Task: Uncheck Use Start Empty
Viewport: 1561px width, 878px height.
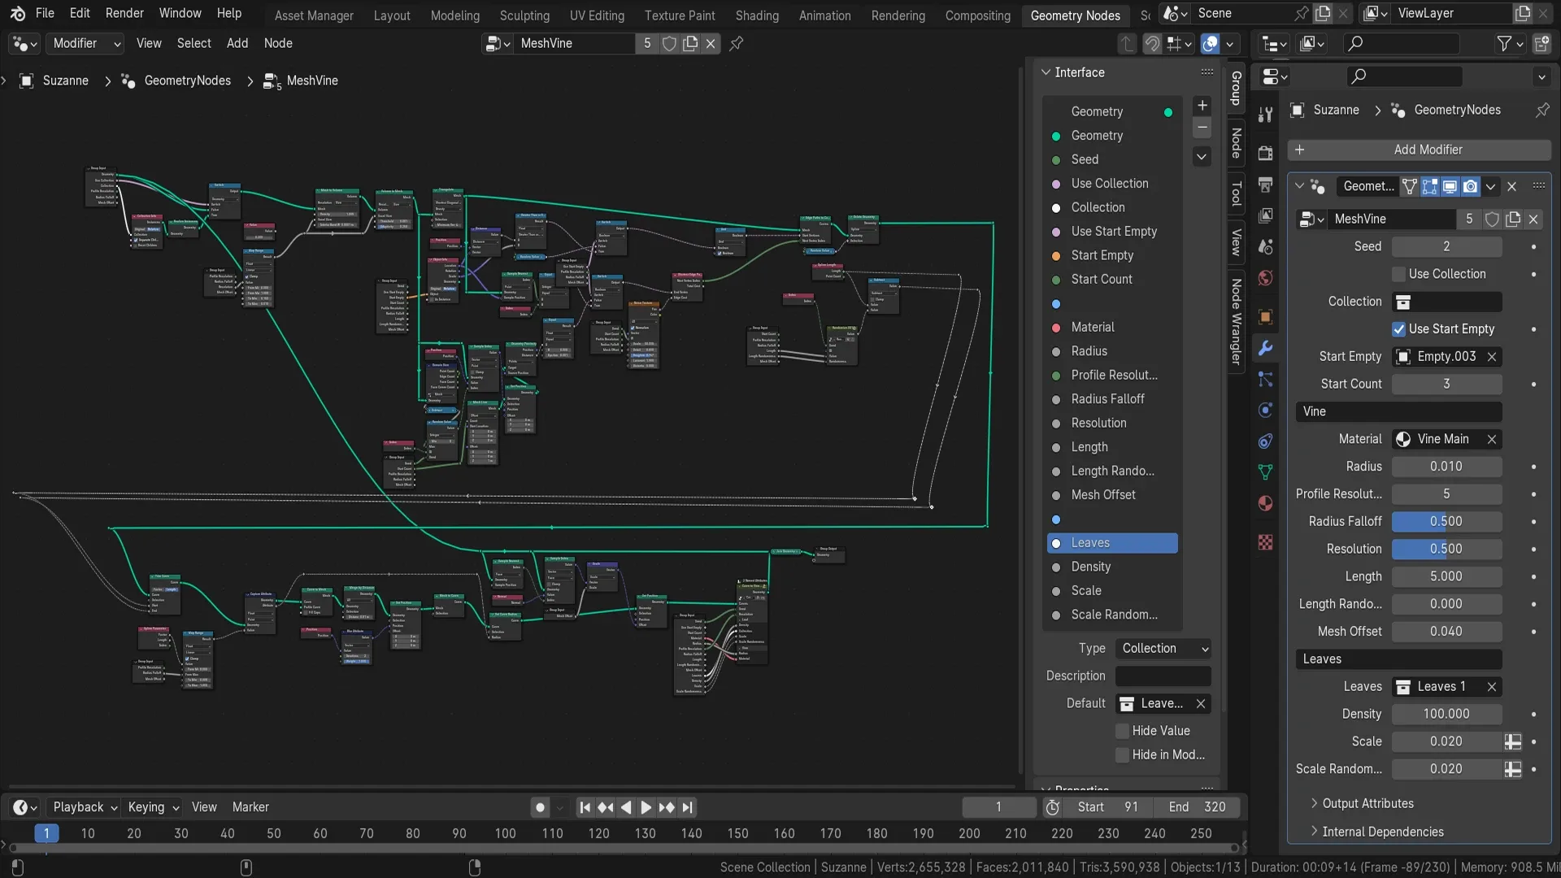Action: [x=1400, y=329]
